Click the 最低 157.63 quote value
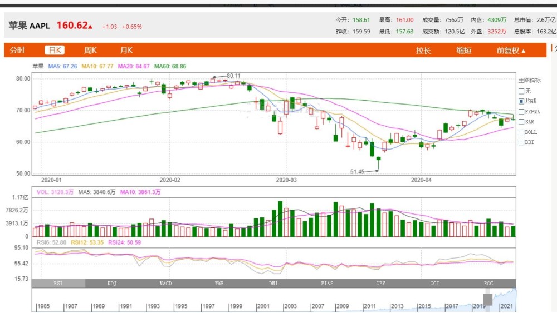The height and width of the screenshot is (313, 557). click(x=396, y=32)
